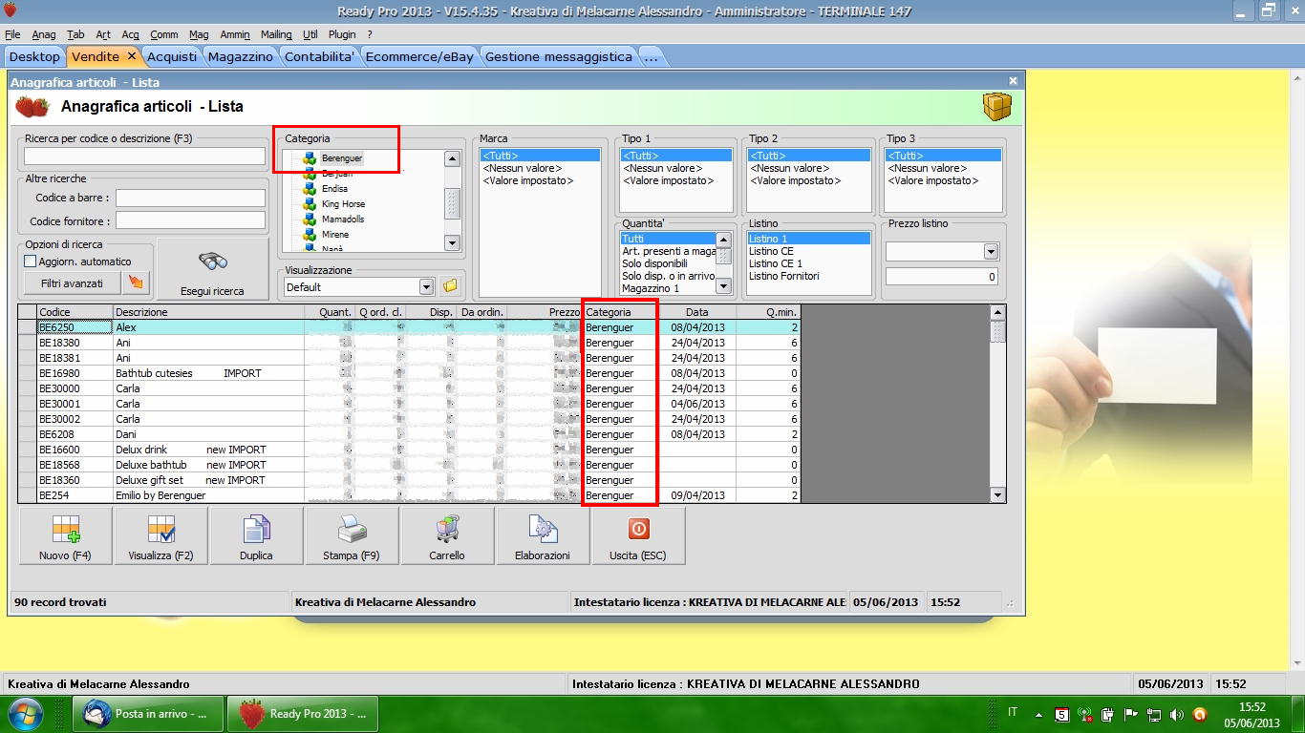
Task: Select the Berenguer category icon
Action: point(310,158)
